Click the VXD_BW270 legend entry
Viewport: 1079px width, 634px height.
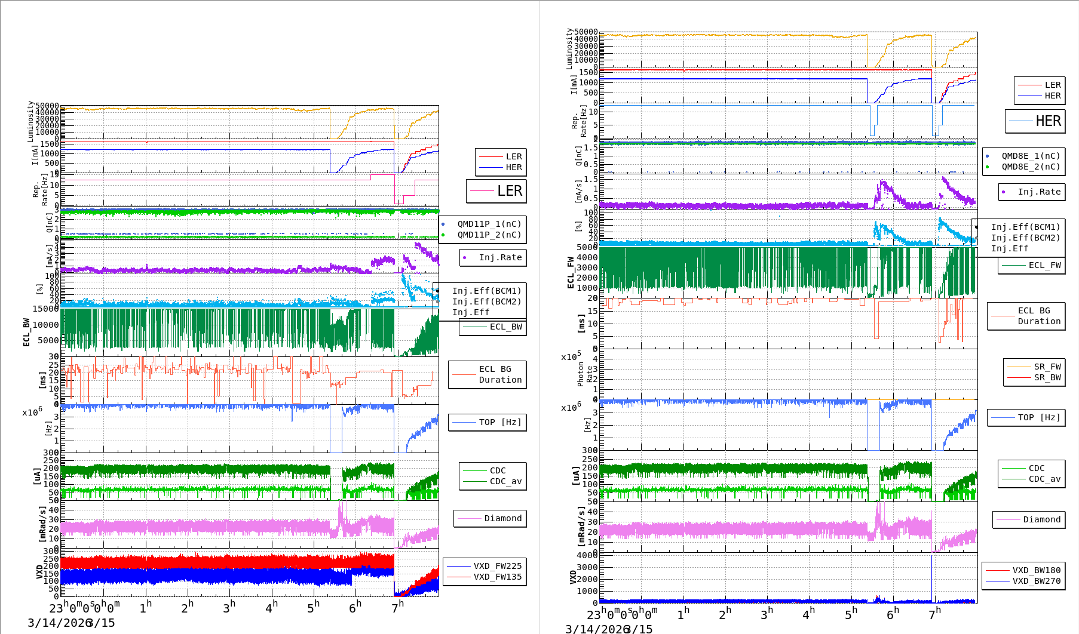tap(1036, 581)
